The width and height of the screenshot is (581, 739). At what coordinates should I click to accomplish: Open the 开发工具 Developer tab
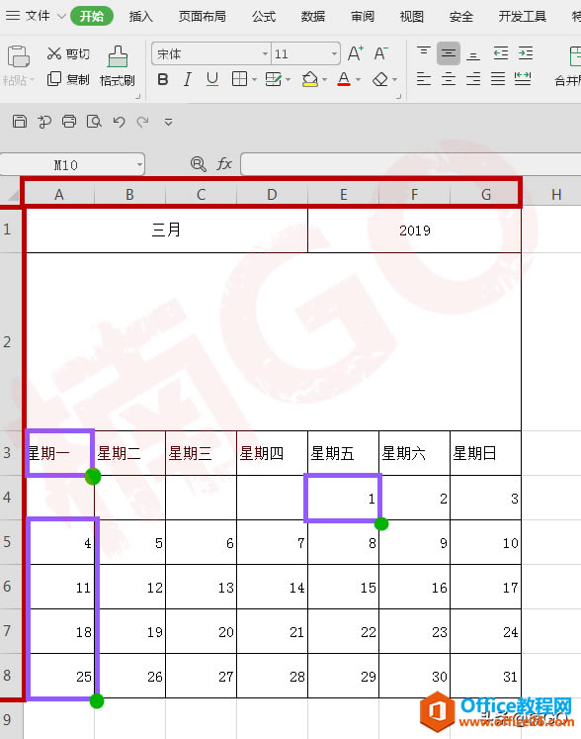(x=523, y=17)
